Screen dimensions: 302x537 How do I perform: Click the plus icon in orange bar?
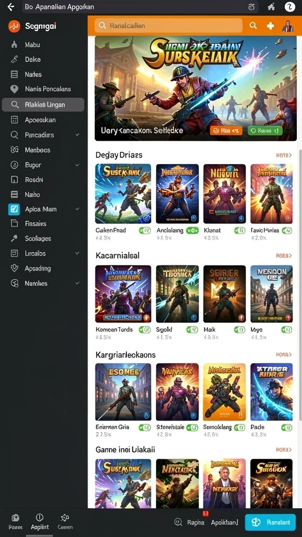pyautogui.click(x=270, y=26)
